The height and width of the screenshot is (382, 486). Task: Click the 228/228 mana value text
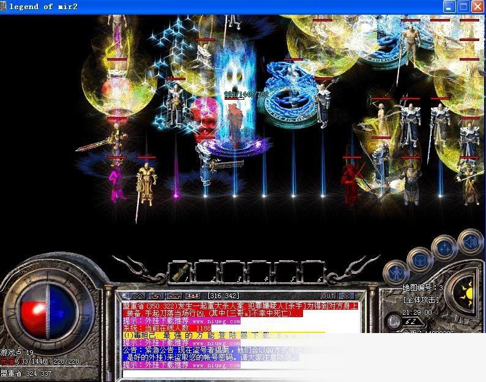[x=66, y=361]
